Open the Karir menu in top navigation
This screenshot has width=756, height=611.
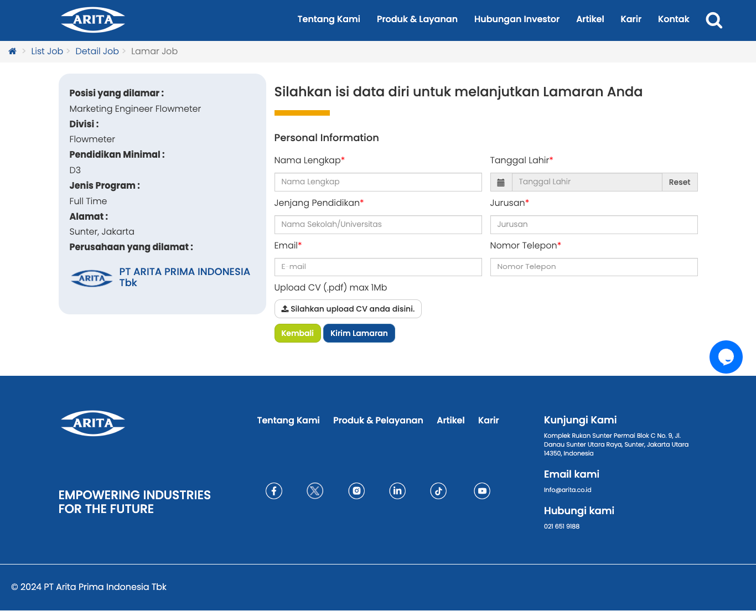tap(630, 19)
